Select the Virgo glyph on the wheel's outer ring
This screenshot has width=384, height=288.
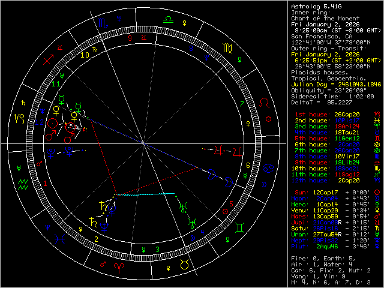click(x=227, y=47)
